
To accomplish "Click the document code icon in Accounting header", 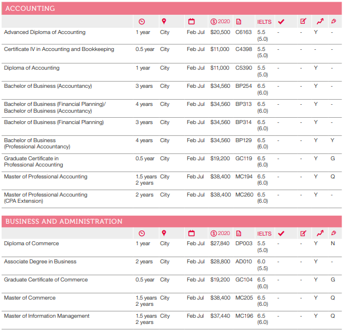I will click(239, 22).
